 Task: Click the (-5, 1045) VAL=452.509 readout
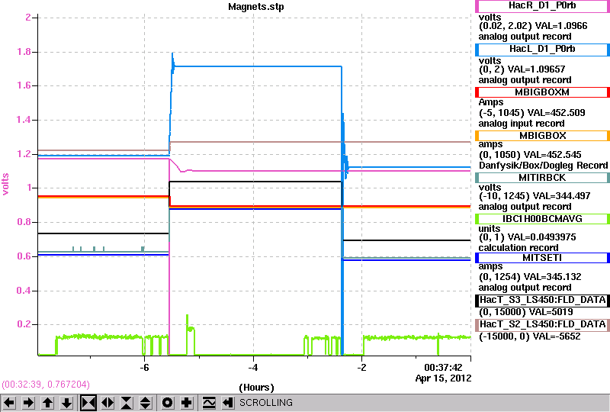point(531,113)
